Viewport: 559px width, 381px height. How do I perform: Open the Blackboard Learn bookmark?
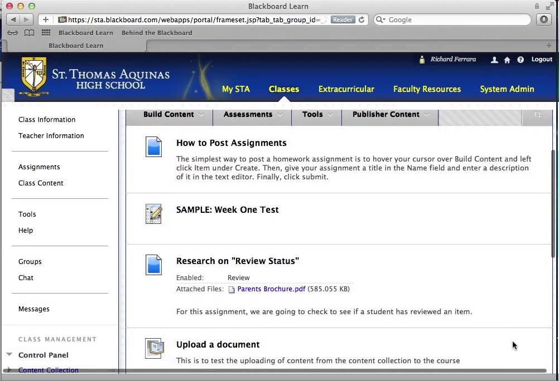pyautogui.click(x=85, y=33)
